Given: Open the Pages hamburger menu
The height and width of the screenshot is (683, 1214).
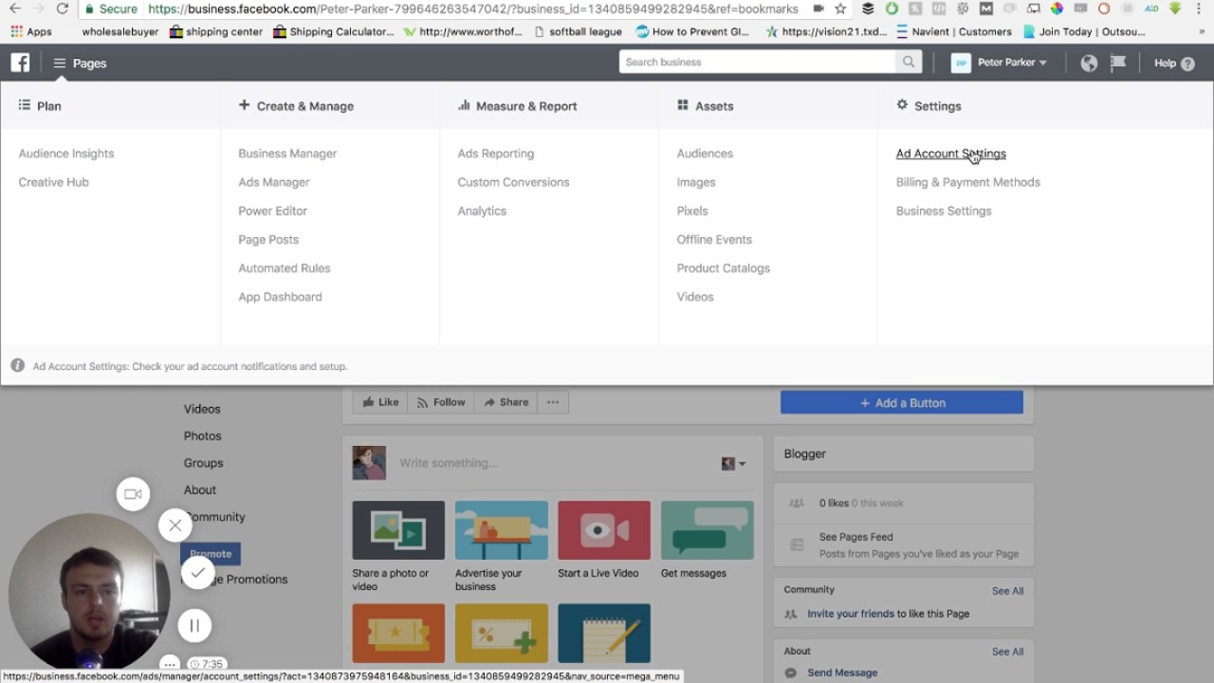Looking at the screenshot, I should tap(80, 64).
